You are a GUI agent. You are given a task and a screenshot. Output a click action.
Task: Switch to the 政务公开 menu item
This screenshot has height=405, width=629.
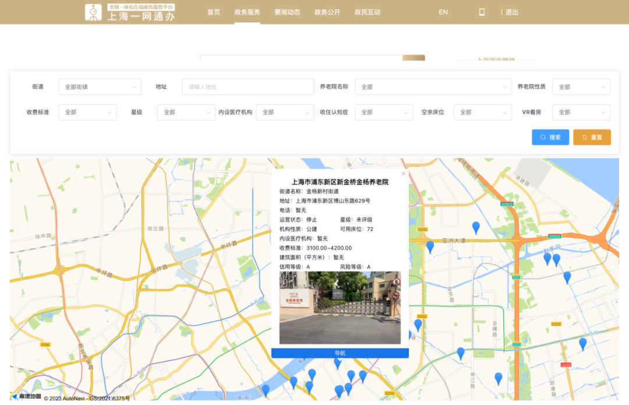(327, 12)
